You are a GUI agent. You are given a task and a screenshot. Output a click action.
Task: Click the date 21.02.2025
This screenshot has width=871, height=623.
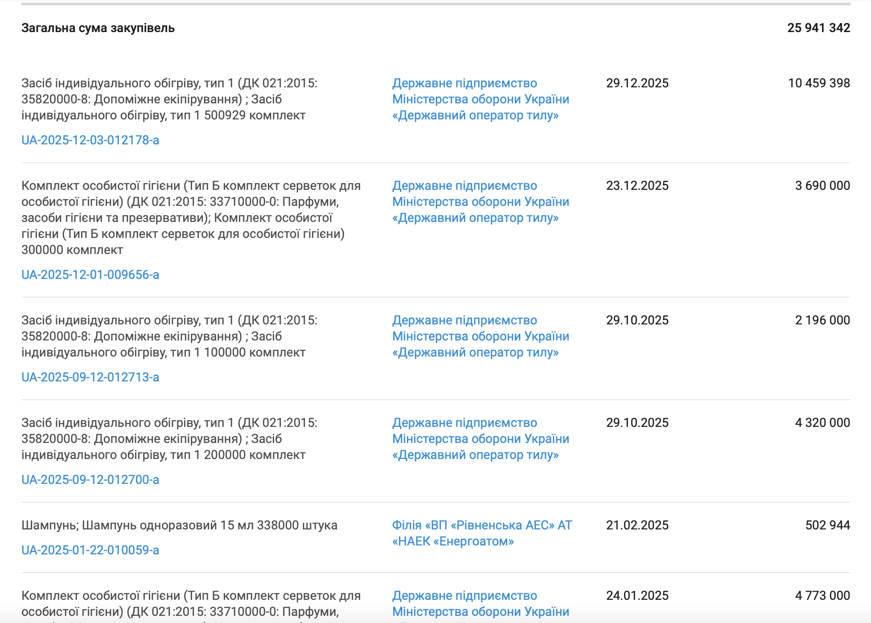pyautogui.click(x=637, y=525)
